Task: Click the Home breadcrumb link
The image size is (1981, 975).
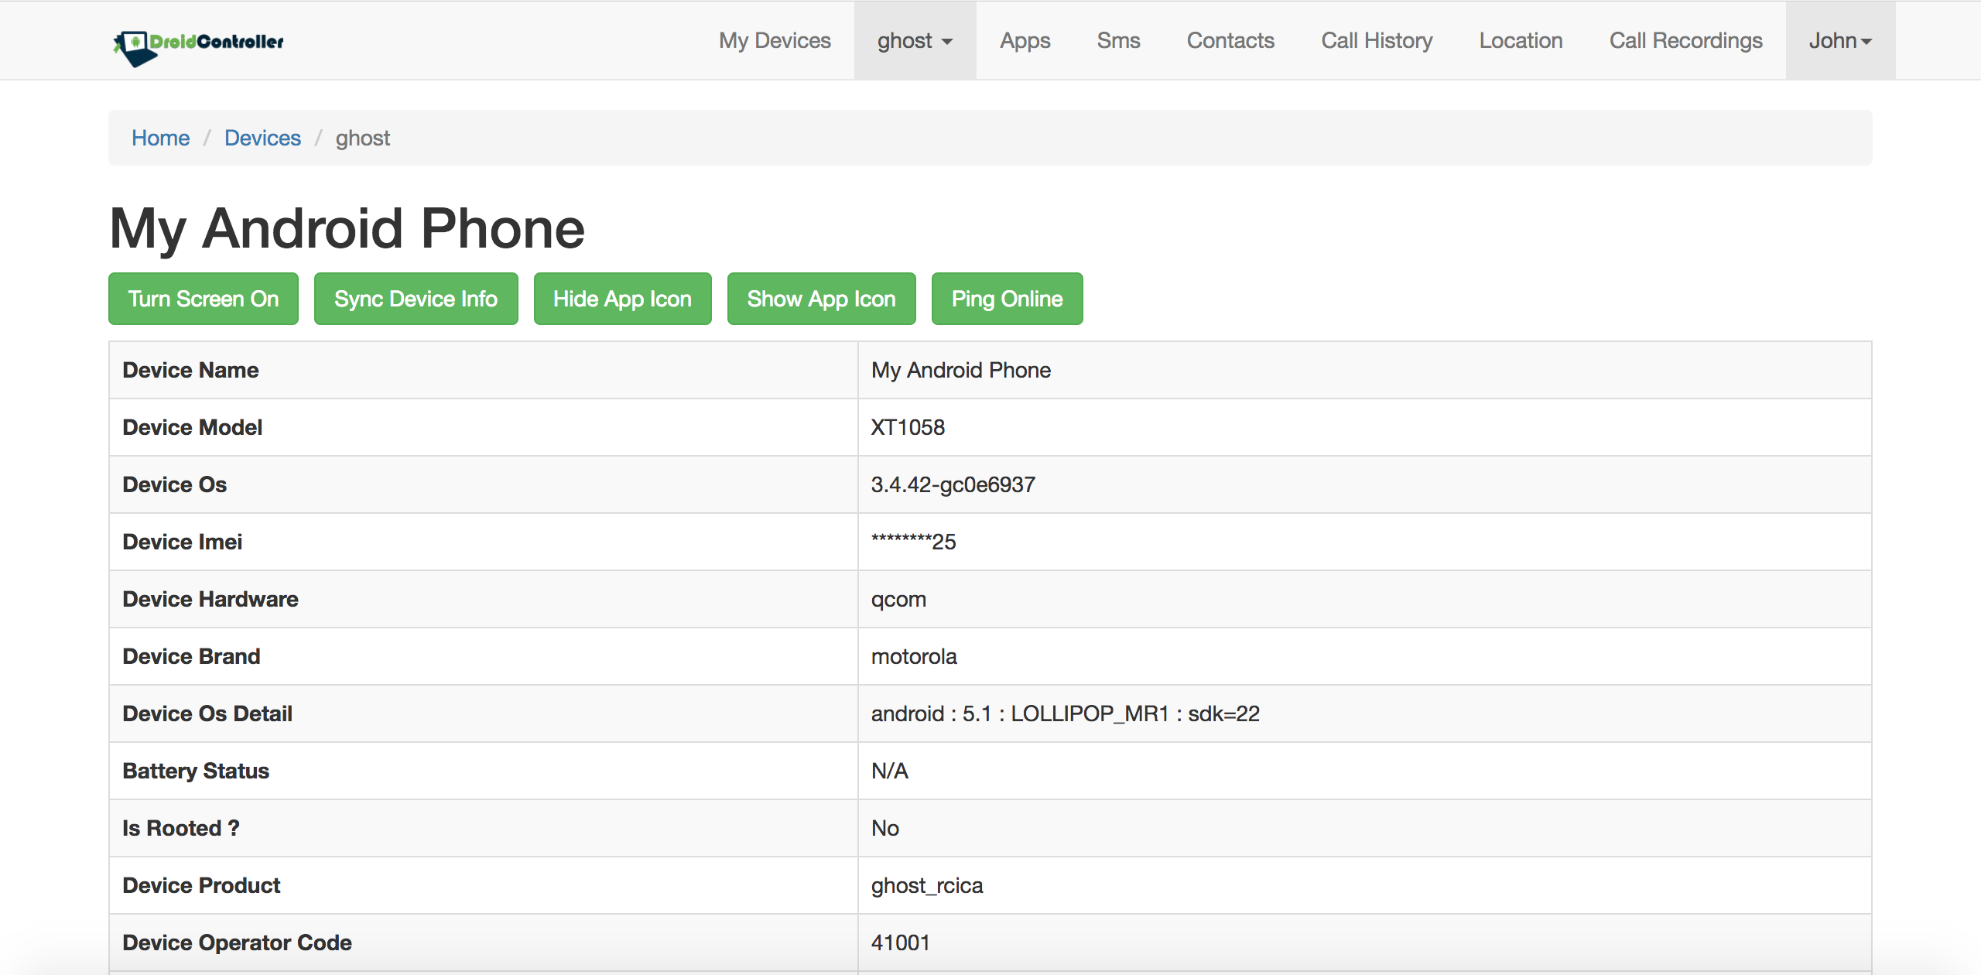Action: coord(160,138)
